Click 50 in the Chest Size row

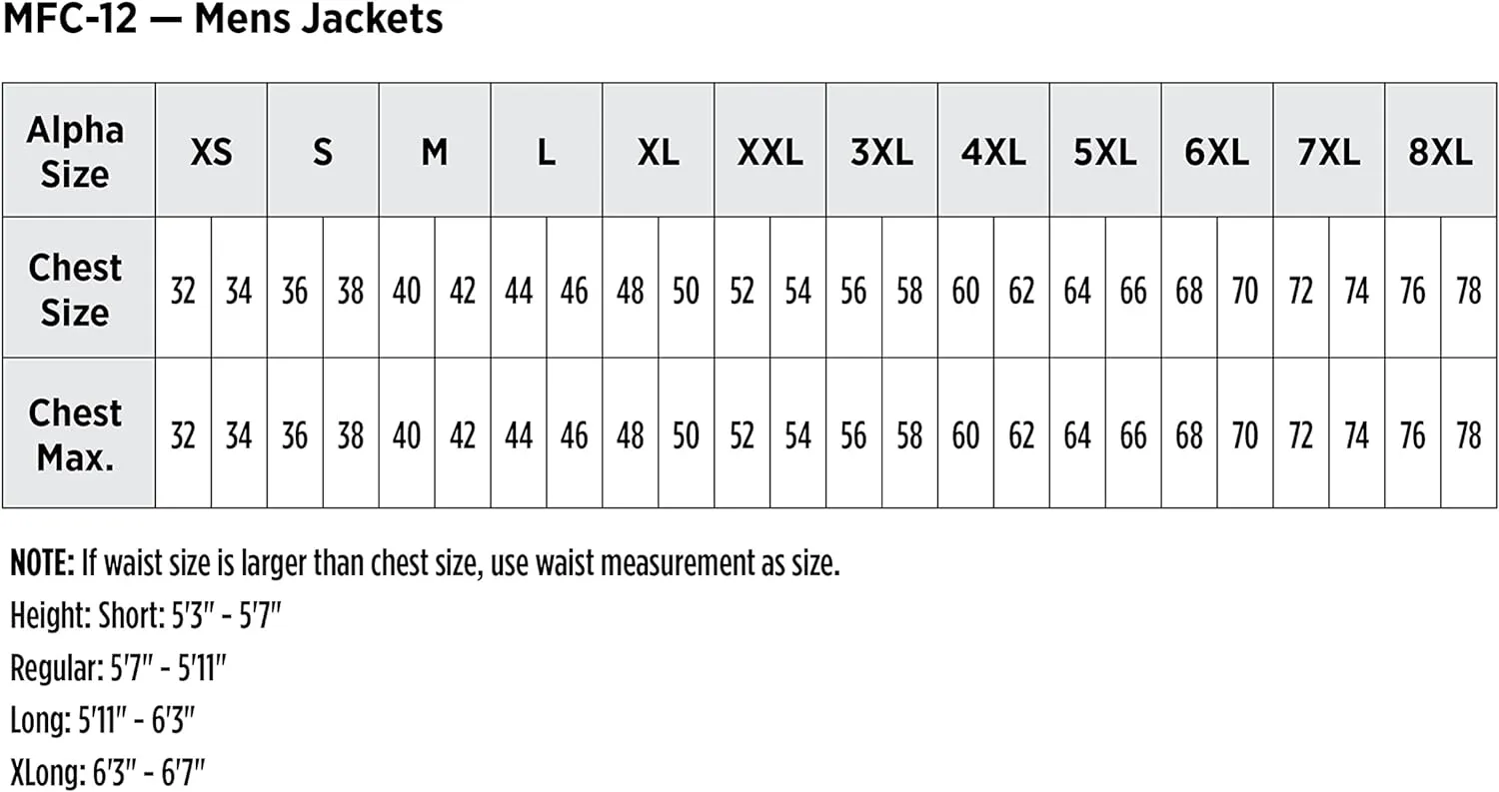click(686, 292)
